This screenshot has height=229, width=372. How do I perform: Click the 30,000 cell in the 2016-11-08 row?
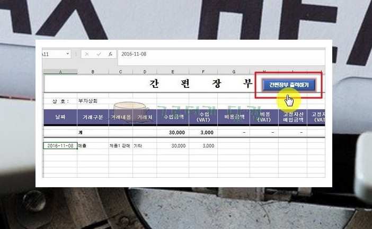tap(173, 145)
